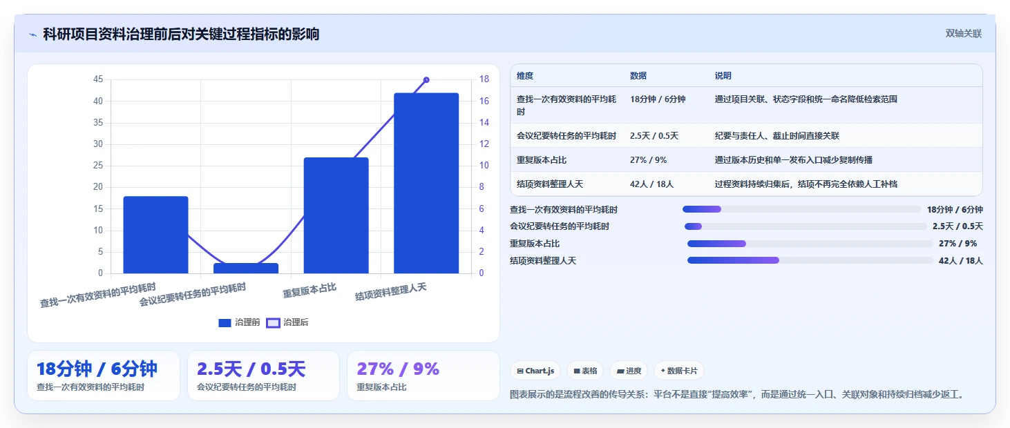This screenshot has width=1010, height=428.
Task: Click table cell 42人 / 18人
Action: 651,184
